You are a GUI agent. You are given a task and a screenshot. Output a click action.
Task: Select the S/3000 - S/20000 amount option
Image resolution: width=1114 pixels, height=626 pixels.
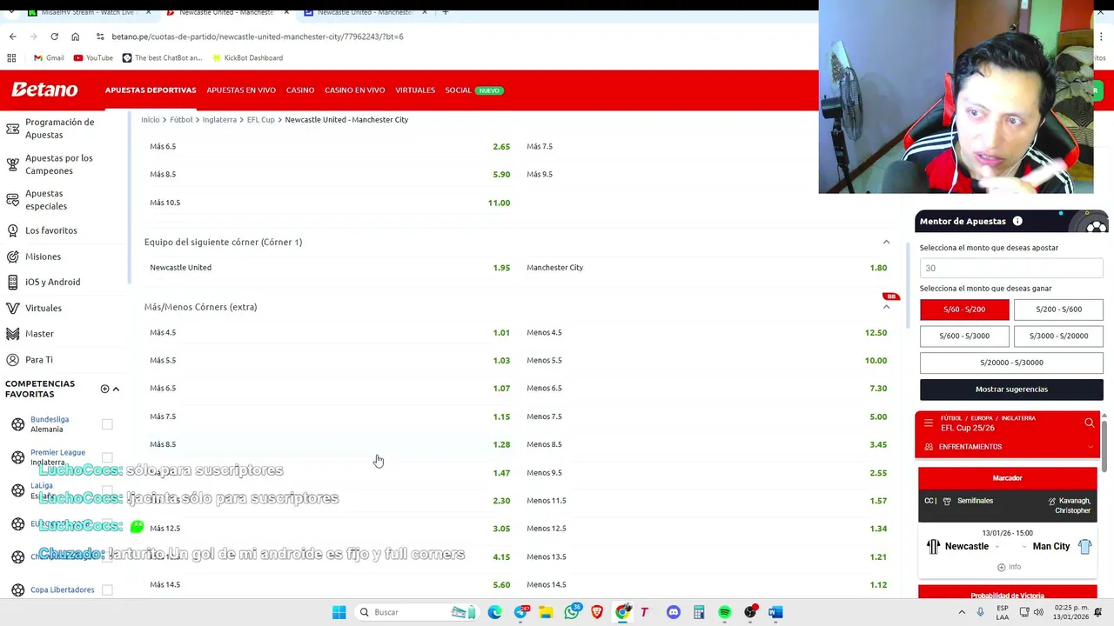click(x=1058, y=336)
